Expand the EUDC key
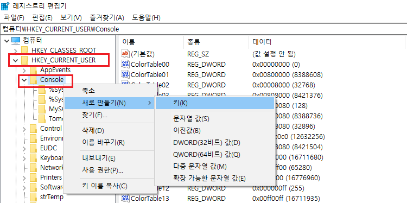This screenshot has height=203, width=407. [x=24, y=149]
